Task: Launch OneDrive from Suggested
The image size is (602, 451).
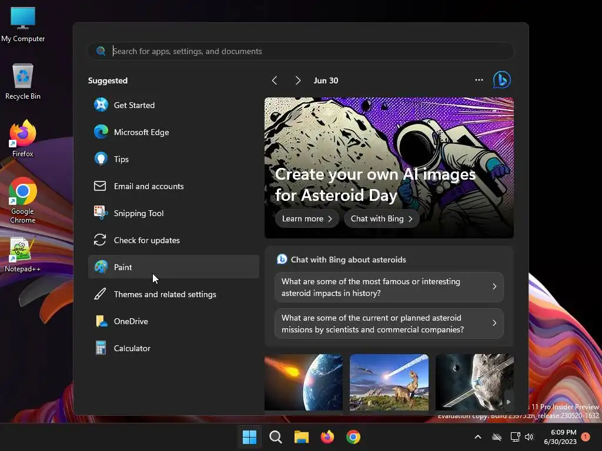Action: [173, 321]
